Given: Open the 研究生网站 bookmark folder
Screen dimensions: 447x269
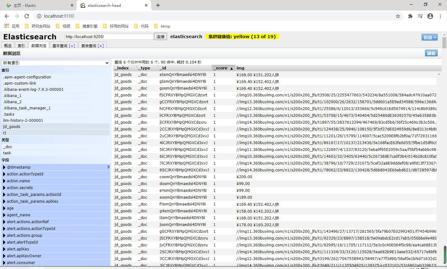Looking at the screenshot, I should coord(37,26).
